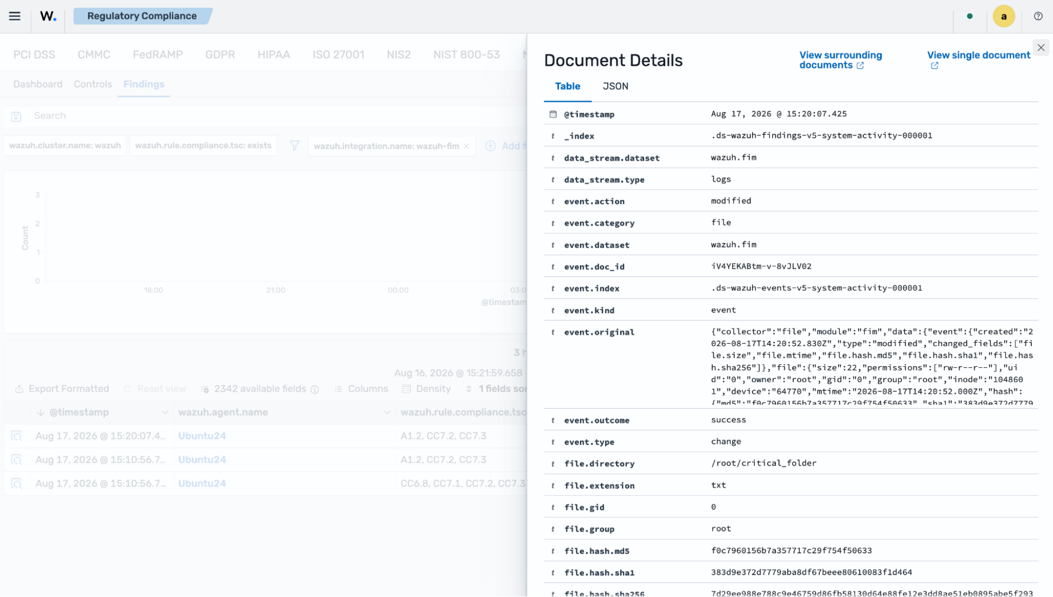Click the filter funnel icon
The width and height of the screenshot is (1053, 597).
tap(294, 146)
